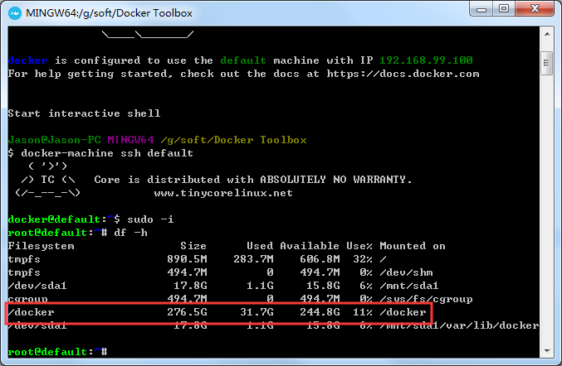Image resolution: width=562 pixels, height=366 pixels.
Task: Click the 276.5G size value
Action: (x=187, y=312)
